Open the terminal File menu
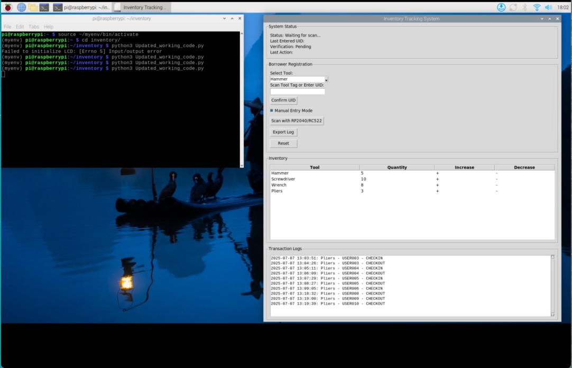Screen dimensions: 572x368 [x=7, y=26]
